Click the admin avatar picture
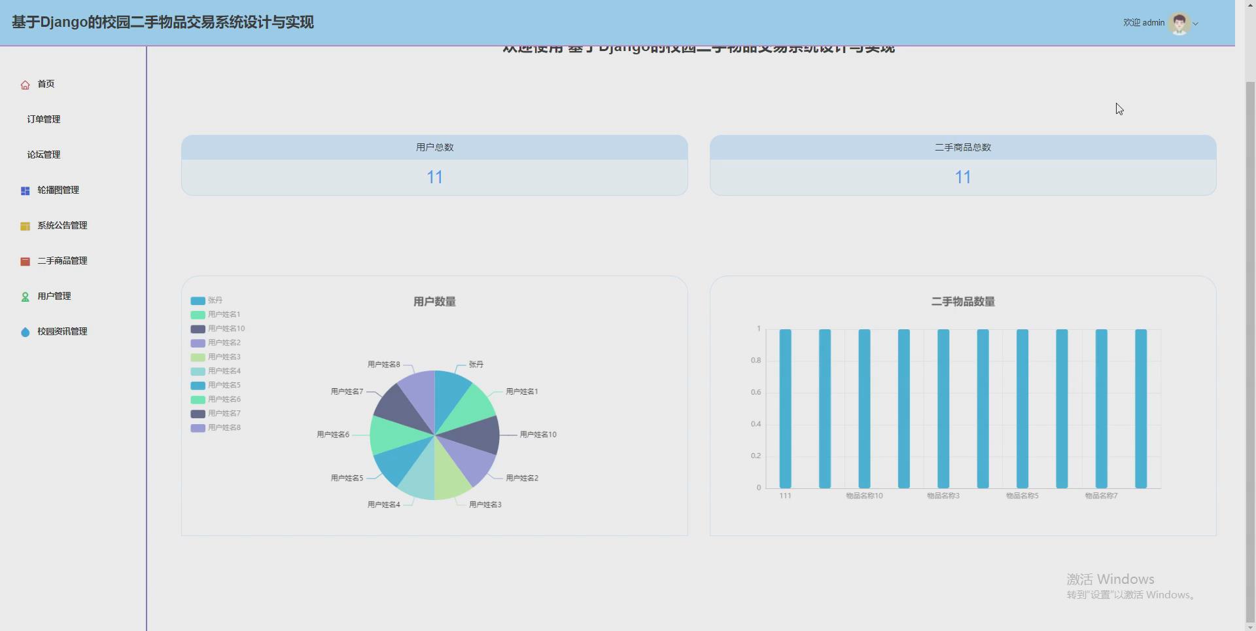 1179,24
